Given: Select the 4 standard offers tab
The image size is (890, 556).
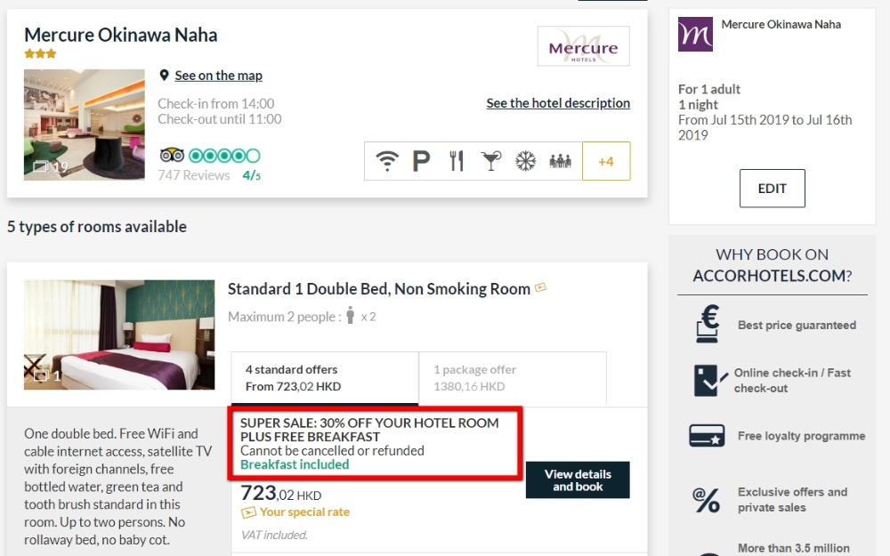Looking at the screenshot, I should (324, 378).
